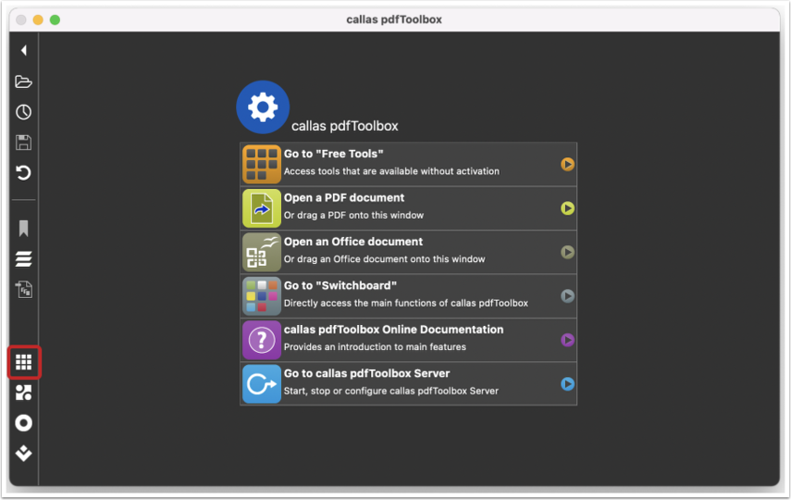The height and width of the screenshot is (500, 791).
Task: Click the save floppy disk icon
Action: (x=24, y=143)
